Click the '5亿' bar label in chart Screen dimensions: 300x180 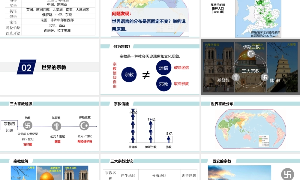click(x=169, y=133)
